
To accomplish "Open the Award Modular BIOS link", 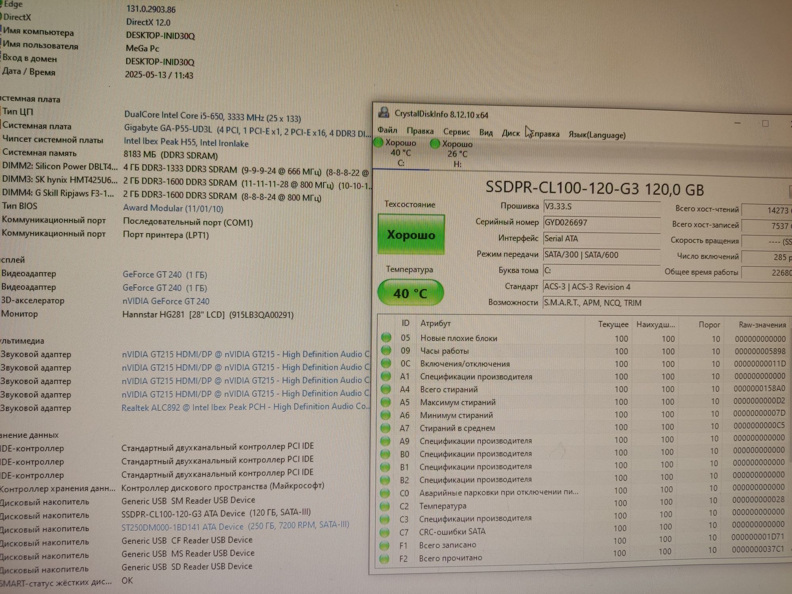I will 173,208.
